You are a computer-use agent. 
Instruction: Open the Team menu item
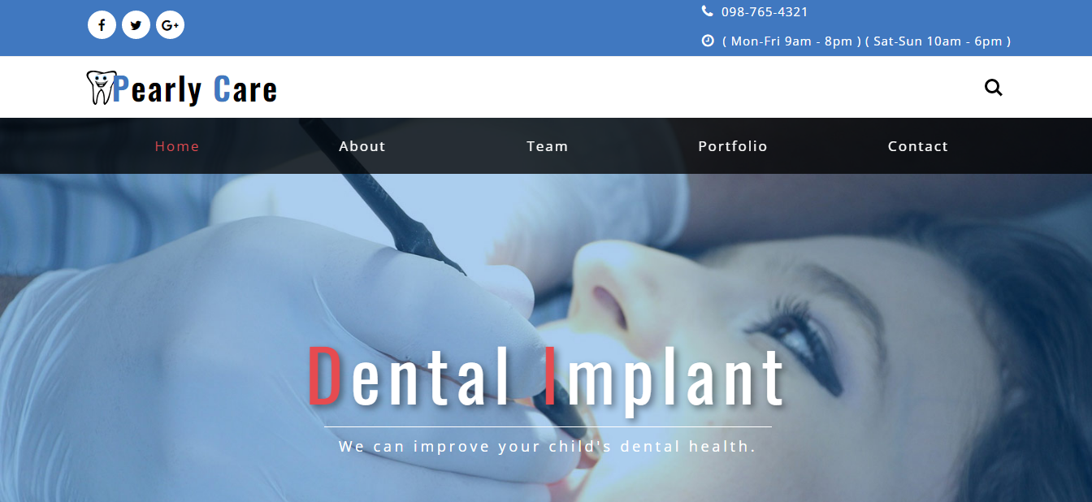548,146
